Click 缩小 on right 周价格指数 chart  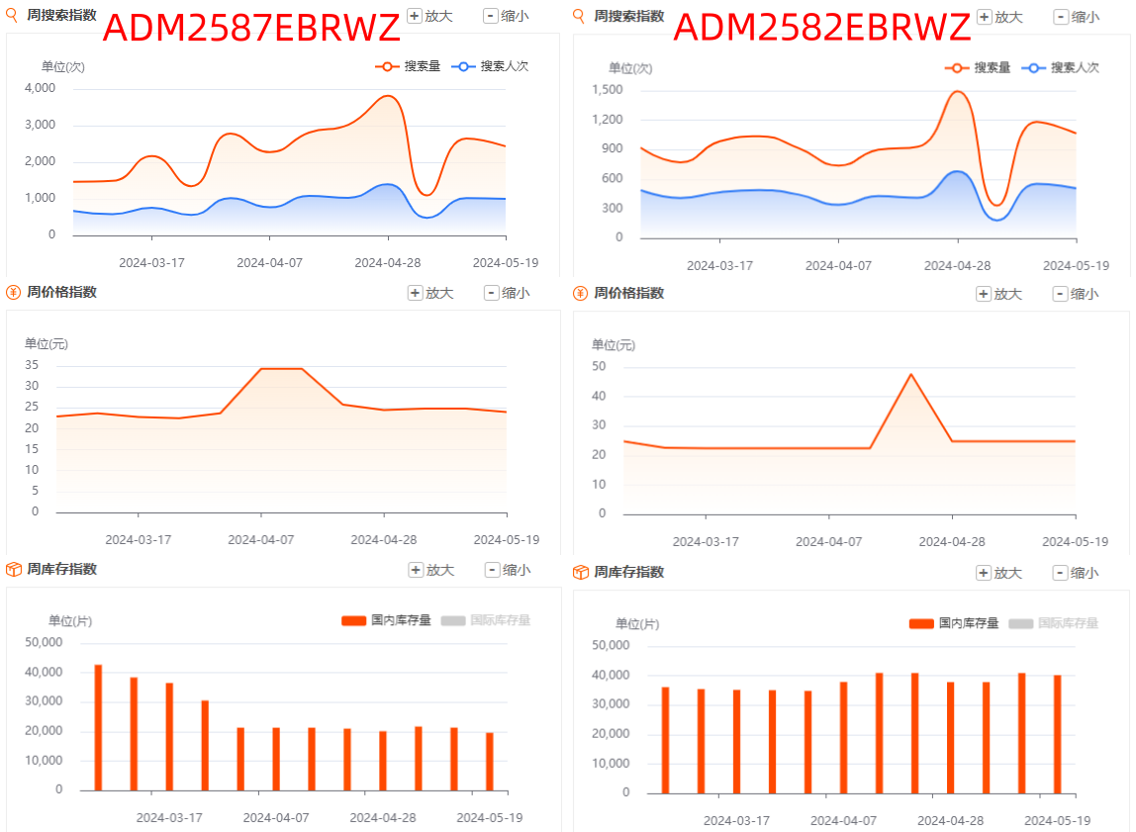point(1076,294)
